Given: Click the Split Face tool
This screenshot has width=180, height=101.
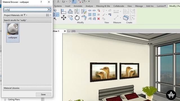Looking at the screenshot, I should pos(55,10).
